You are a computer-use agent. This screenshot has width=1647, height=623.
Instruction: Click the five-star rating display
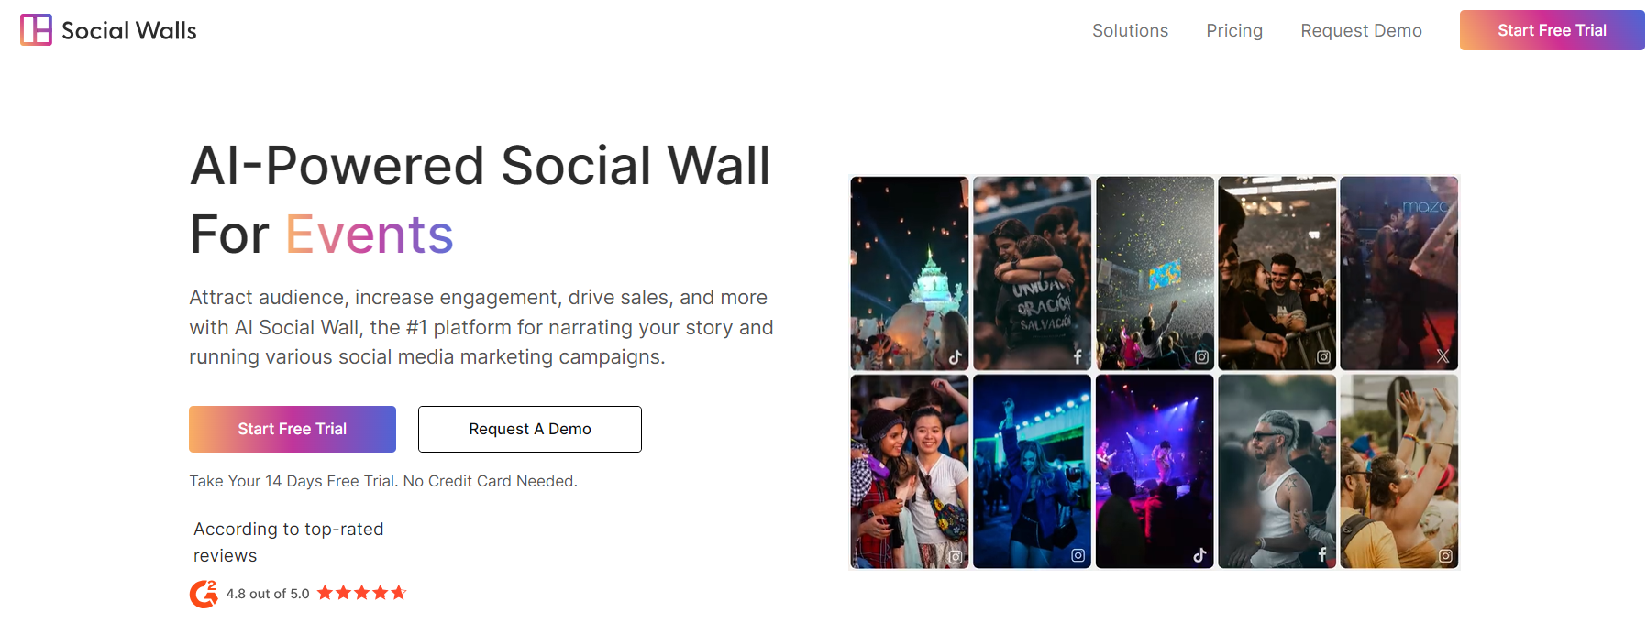(x=361, y=593)
